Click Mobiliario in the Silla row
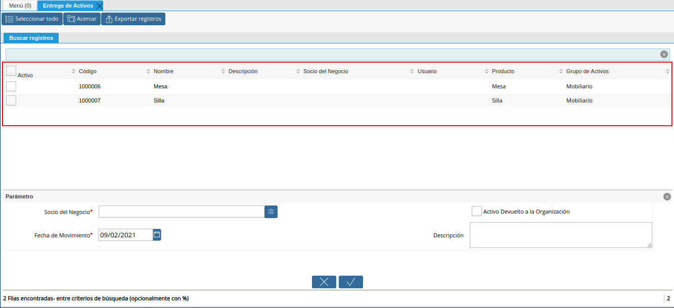This screenshot has height=308, width=674. click(579, 100)
